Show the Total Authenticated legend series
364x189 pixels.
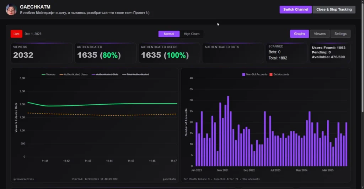click(135, 74)
